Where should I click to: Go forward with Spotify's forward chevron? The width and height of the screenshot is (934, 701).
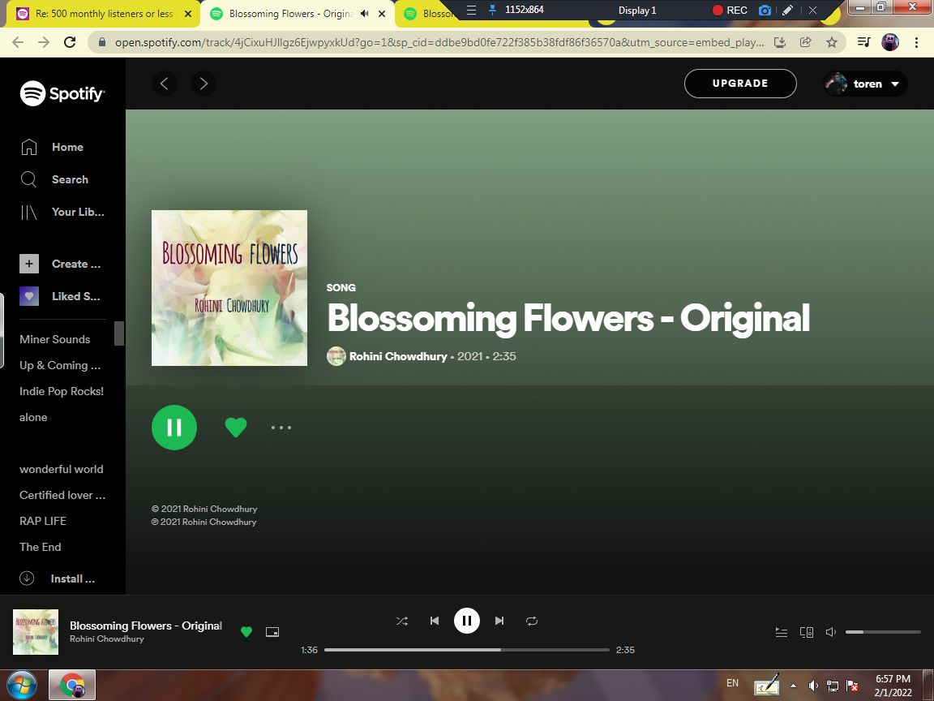(x=204, y=84)
